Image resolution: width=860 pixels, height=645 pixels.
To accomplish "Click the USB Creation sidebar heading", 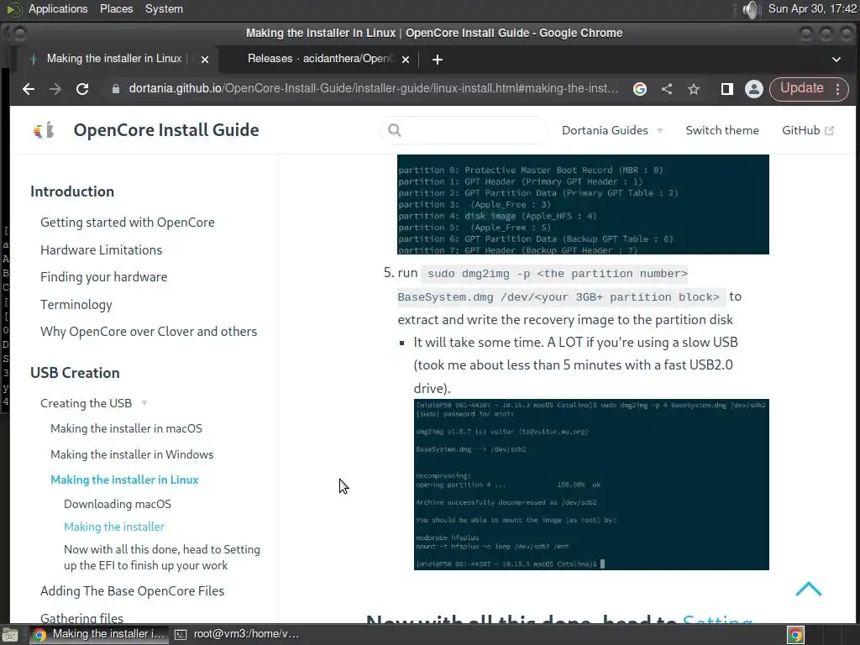I will tap(75, 373).
